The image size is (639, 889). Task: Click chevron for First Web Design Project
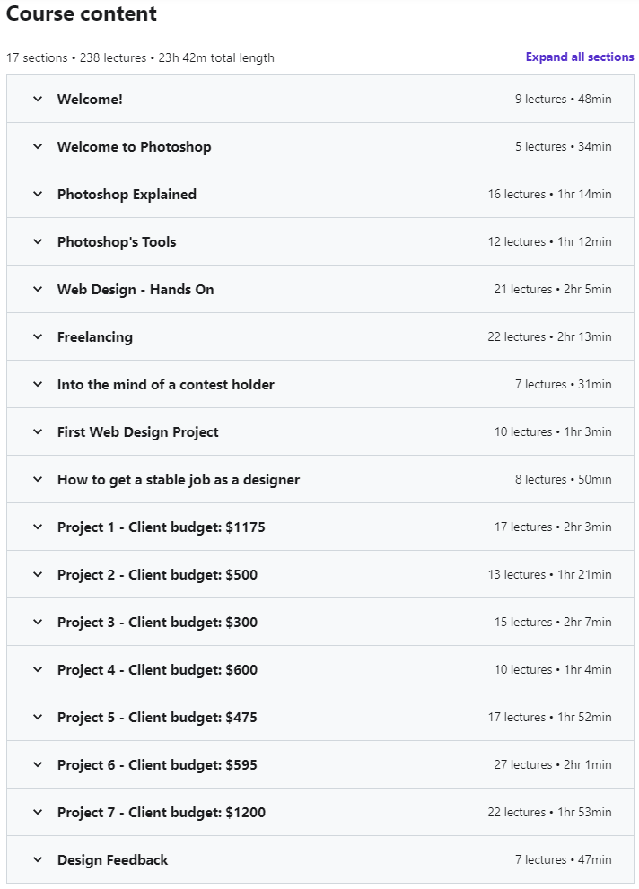click(38, 432)
